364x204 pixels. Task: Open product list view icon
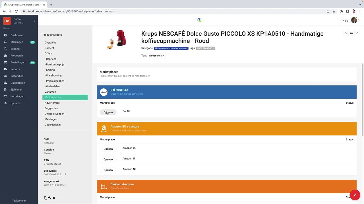point(351,33)
